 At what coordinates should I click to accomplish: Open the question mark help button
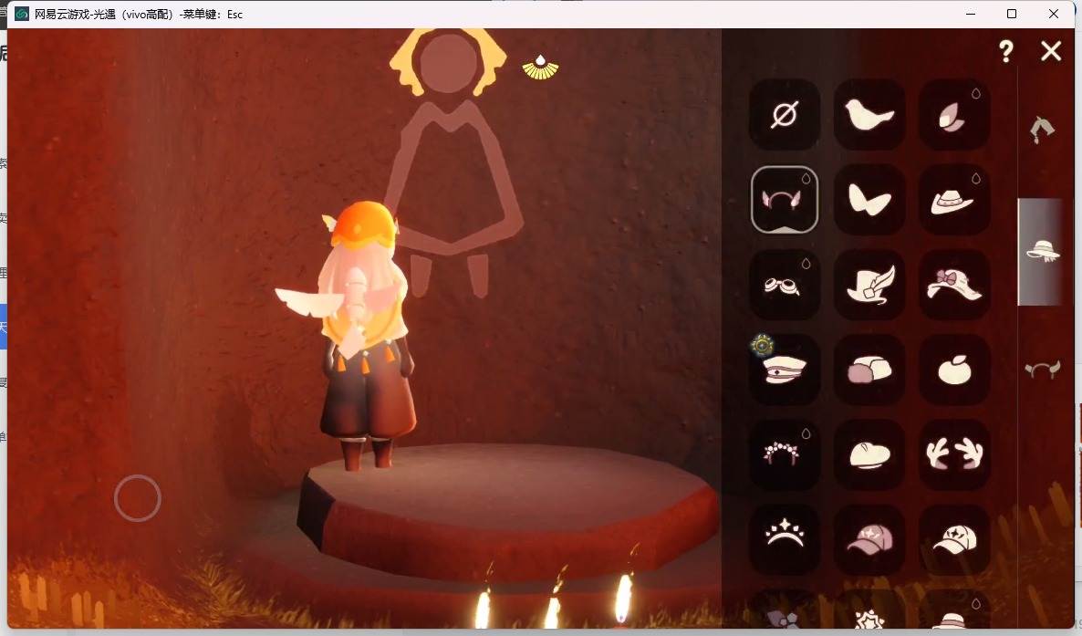(1006, 50)
